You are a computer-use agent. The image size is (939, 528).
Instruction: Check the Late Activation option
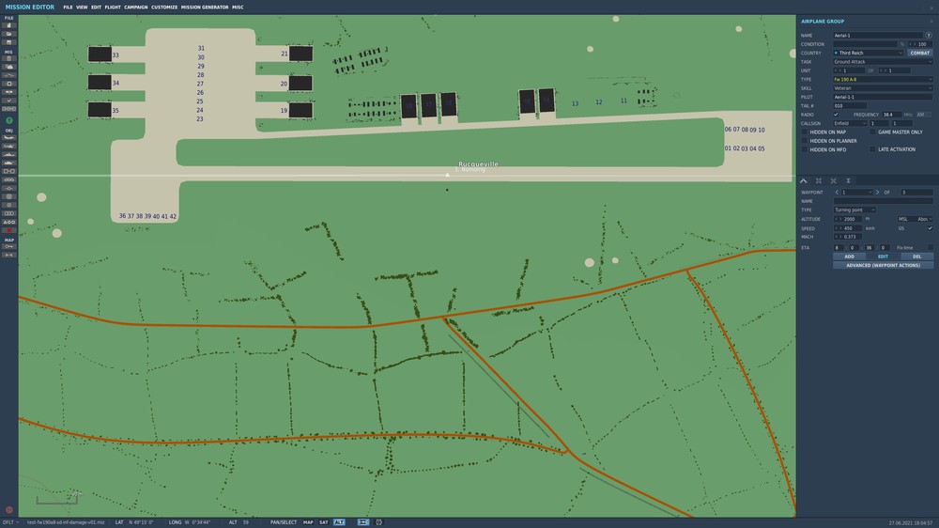[872, 149]
